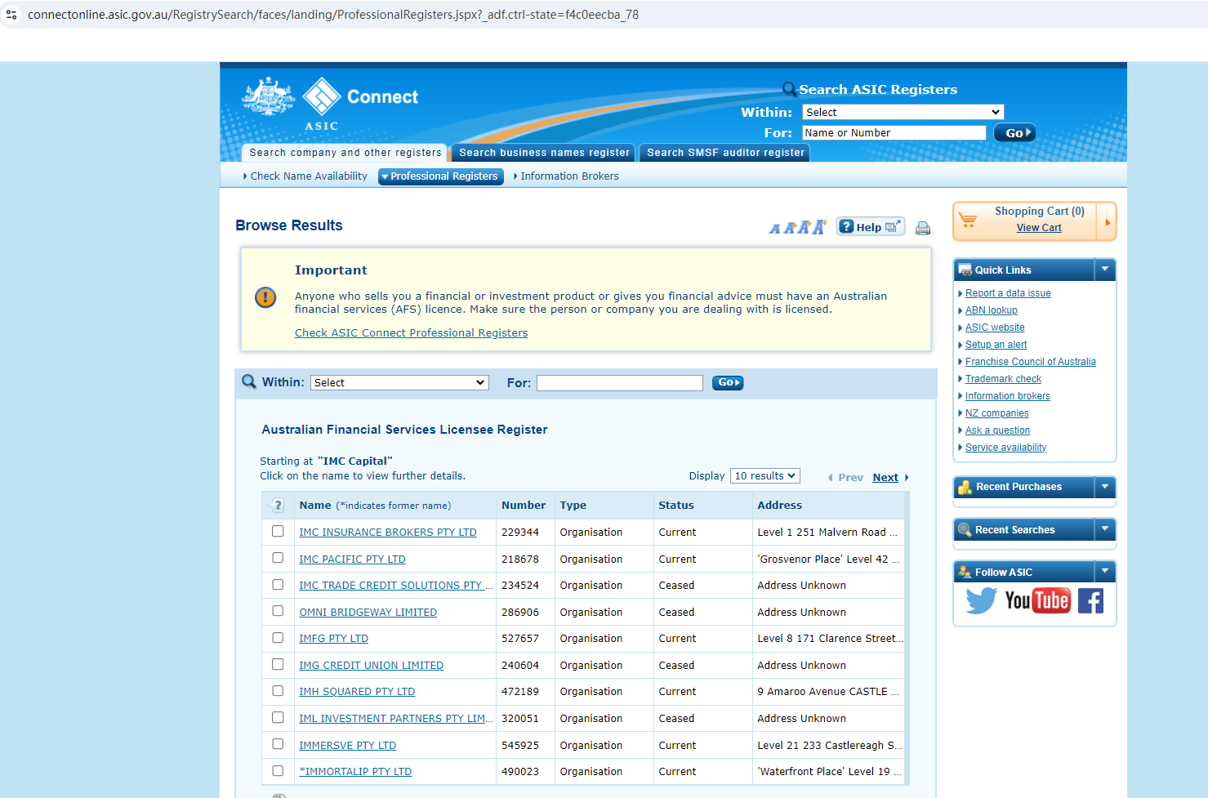The width and height of the screenshot is (1208, 798).
Task: Click the Prev results link
Action: tap(850, 478)
